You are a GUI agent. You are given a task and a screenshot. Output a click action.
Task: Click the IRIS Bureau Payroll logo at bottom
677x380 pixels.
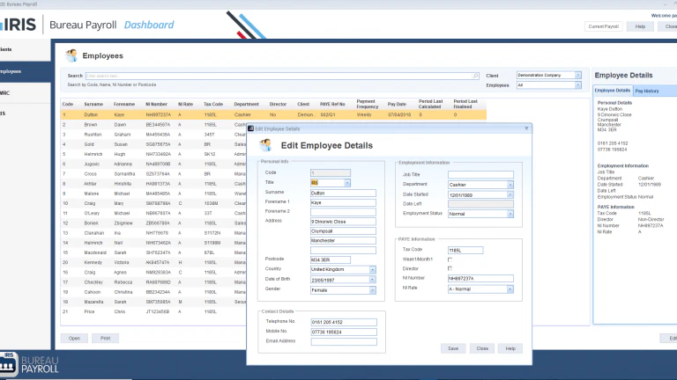pos(29,364)
